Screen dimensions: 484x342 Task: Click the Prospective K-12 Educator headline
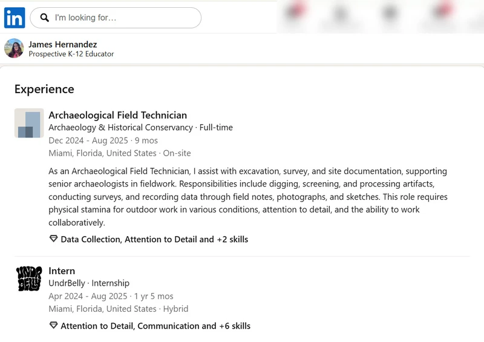tap(71, 54)
